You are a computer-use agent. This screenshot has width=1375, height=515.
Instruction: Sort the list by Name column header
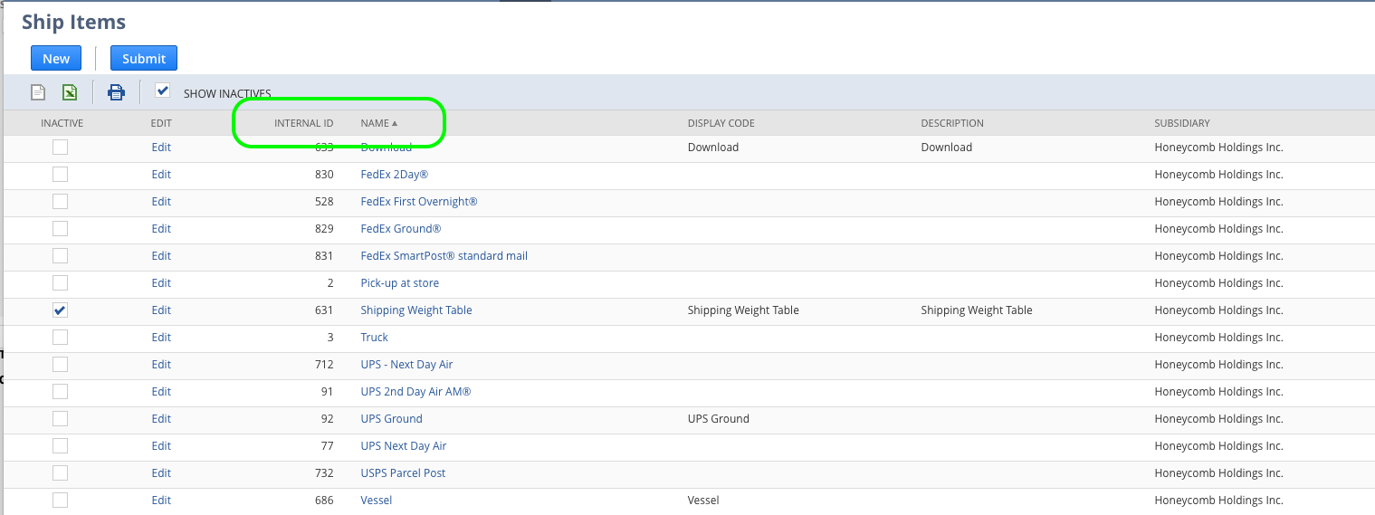point(375,123)
